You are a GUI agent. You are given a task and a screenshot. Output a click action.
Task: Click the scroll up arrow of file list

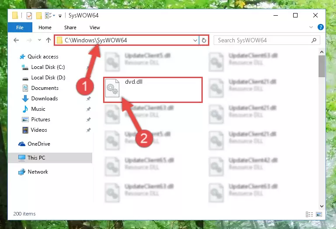tap(322, 52)
